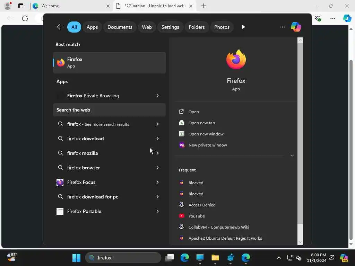Click the taskbar search box containing firefox
The width and height of the screenshot is (355, 266).
(x=123, y=258)
